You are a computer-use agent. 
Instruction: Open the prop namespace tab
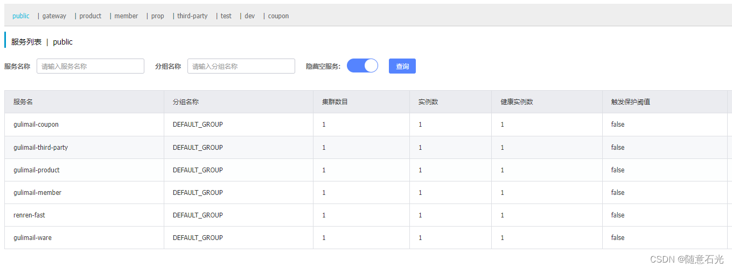[158, 16]
